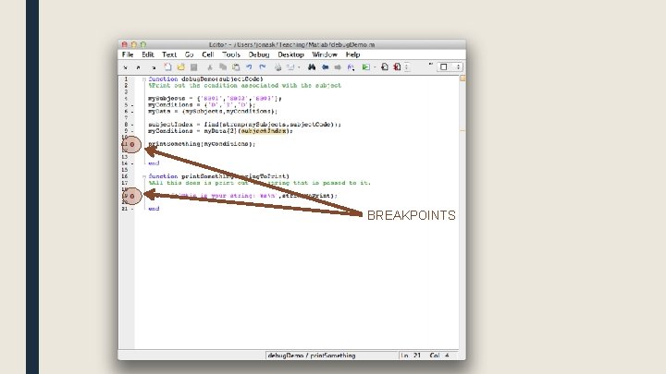Viewport: 666px width, 374px height.
Task: Click the 'Col 4' status bar entry
Action: [x=439, y=356]
